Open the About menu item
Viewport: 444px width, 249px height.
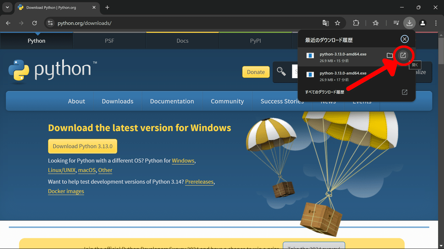77,101
